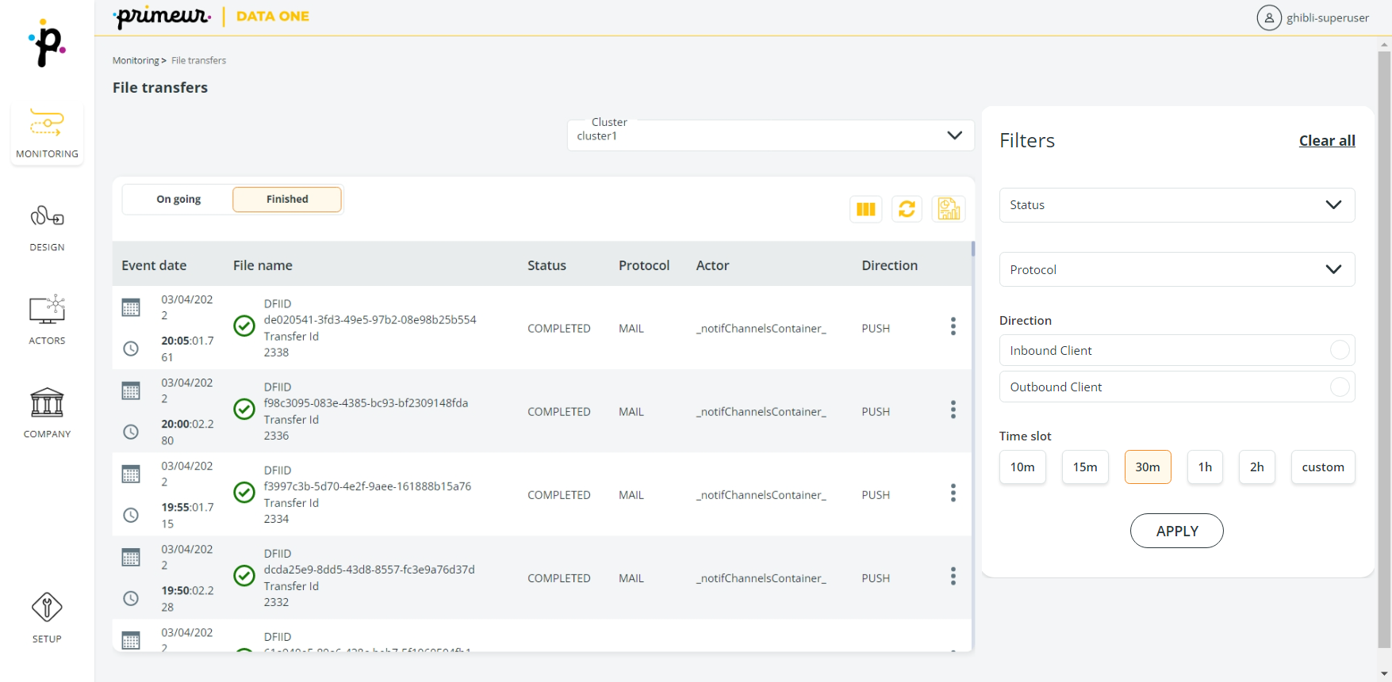Image resolution: width=1392 pixels, height=682 pixels.
Task: Open actions menu for transfer 2338
Action: [953, 326]
